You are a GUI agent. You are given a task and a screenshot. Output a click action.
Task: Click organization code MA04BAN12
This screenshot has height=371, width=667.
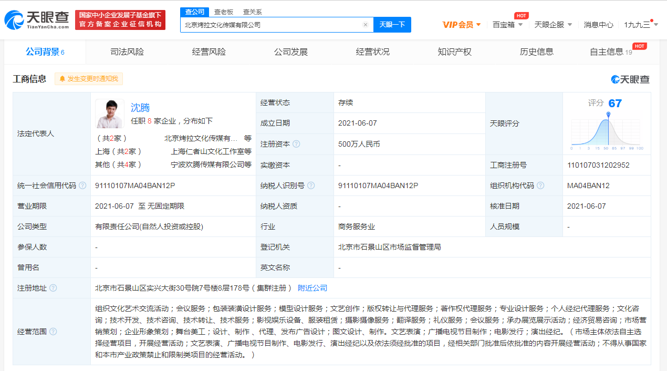[588, 185]
